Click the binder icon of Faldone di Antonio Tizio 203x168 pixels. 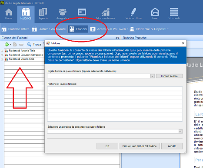(6, 51)
